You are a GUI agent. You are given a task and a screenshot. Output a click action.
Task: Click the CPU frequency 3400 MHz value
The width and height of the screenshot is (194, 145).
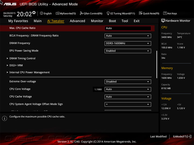coord(167,37)
